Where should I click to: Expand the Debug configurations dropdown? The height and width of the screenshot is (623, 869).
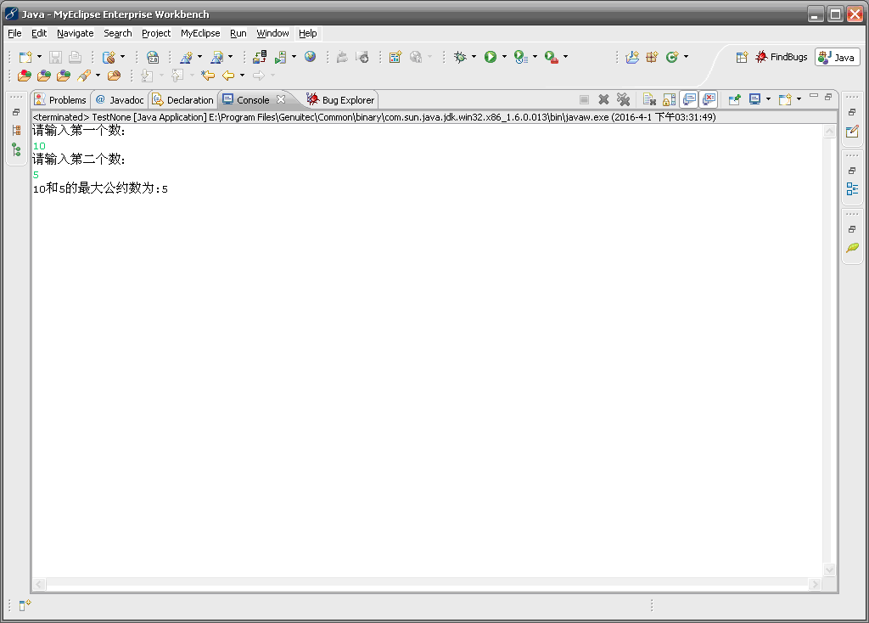coord(474,57)
